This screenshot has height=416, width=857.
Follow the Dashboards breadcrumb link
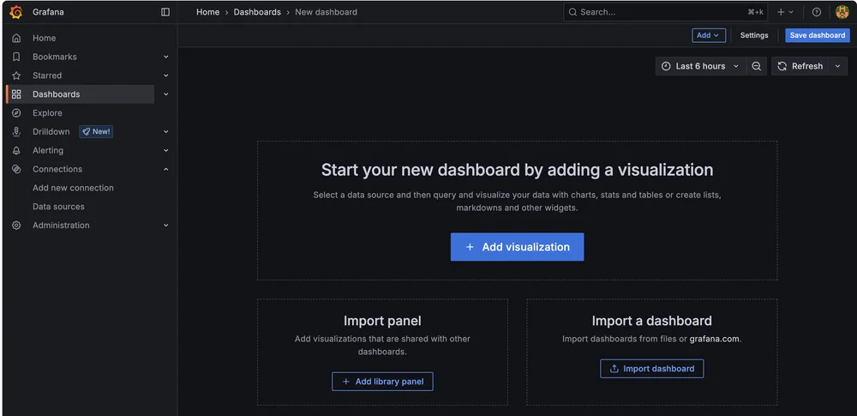click(257, 12)
